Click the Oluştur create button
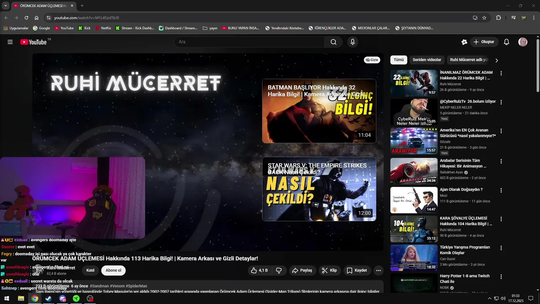This screenshot has width=540, height=304. point(484,42)
